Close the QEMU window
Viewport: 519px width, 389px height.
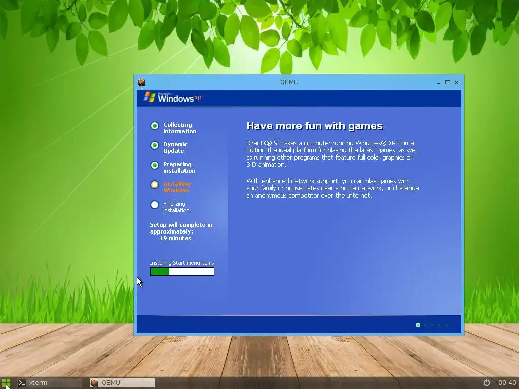click(457, 82)
